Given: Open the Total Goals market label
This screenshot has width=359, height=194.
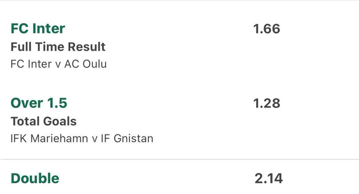Looking at the screenshot, I should coord(43,121).
